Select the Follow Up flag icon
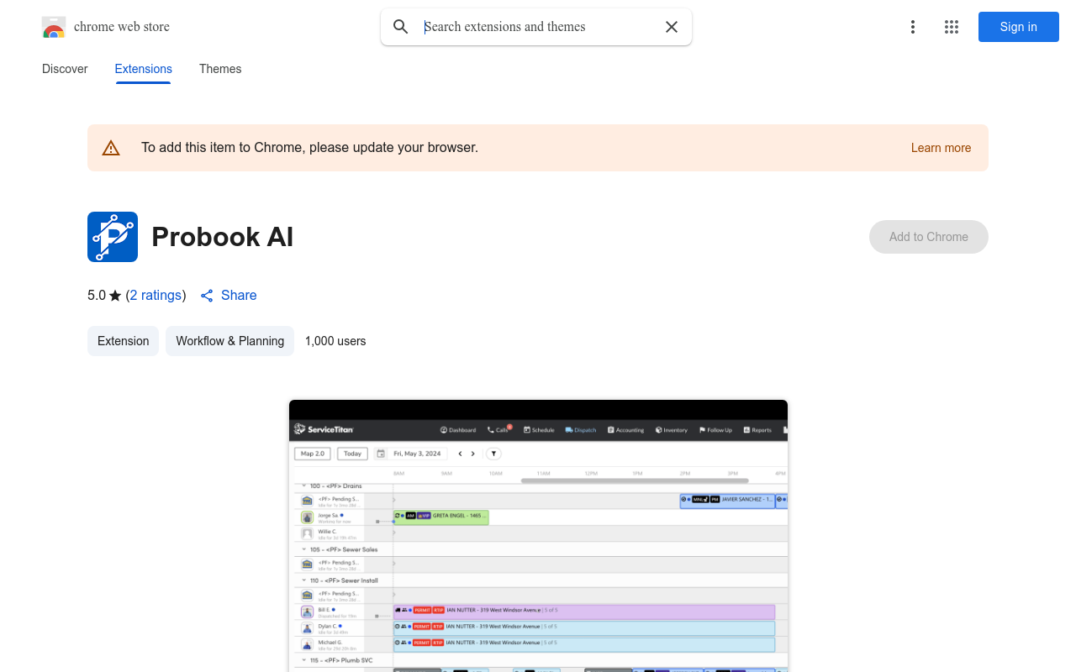 (x=702, y=430)
